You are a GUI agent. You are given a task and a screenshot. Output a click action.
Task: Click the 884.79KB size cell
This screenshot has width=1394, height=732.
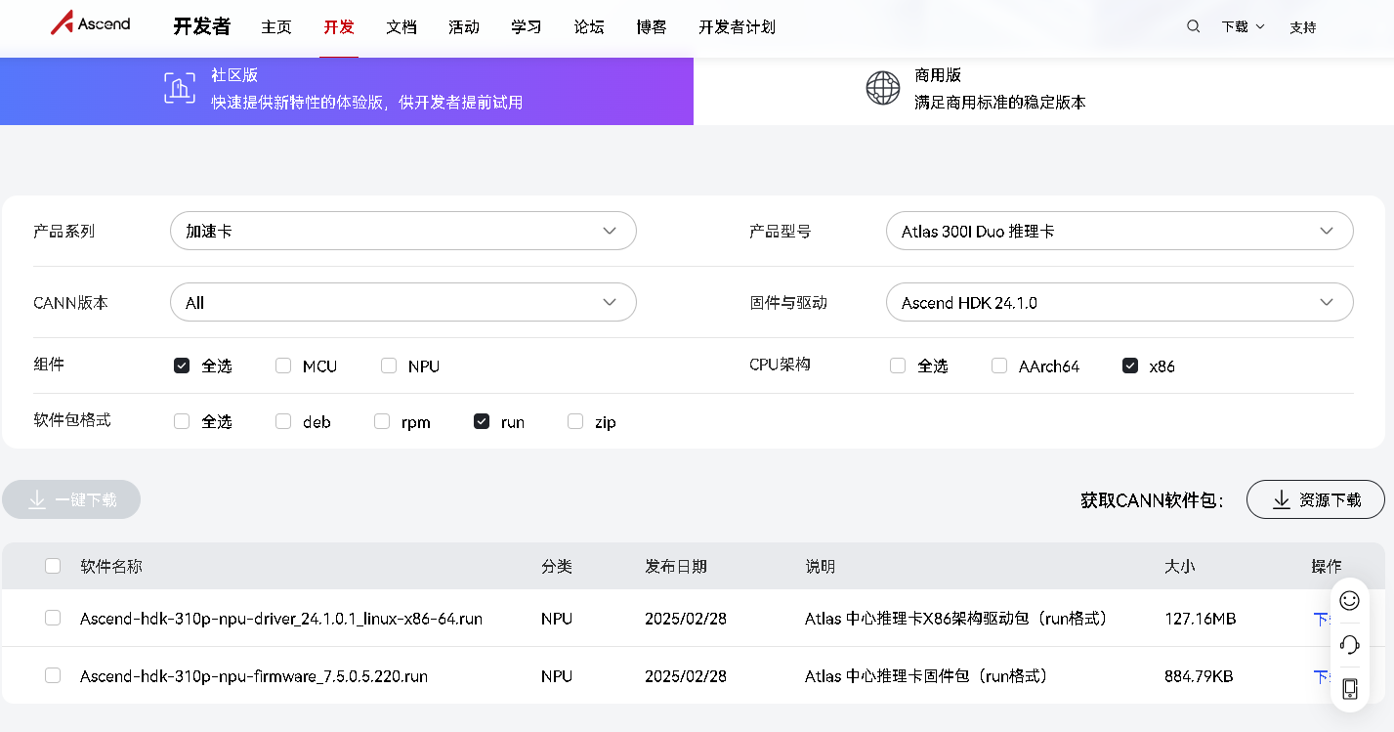coord(1199,676)
